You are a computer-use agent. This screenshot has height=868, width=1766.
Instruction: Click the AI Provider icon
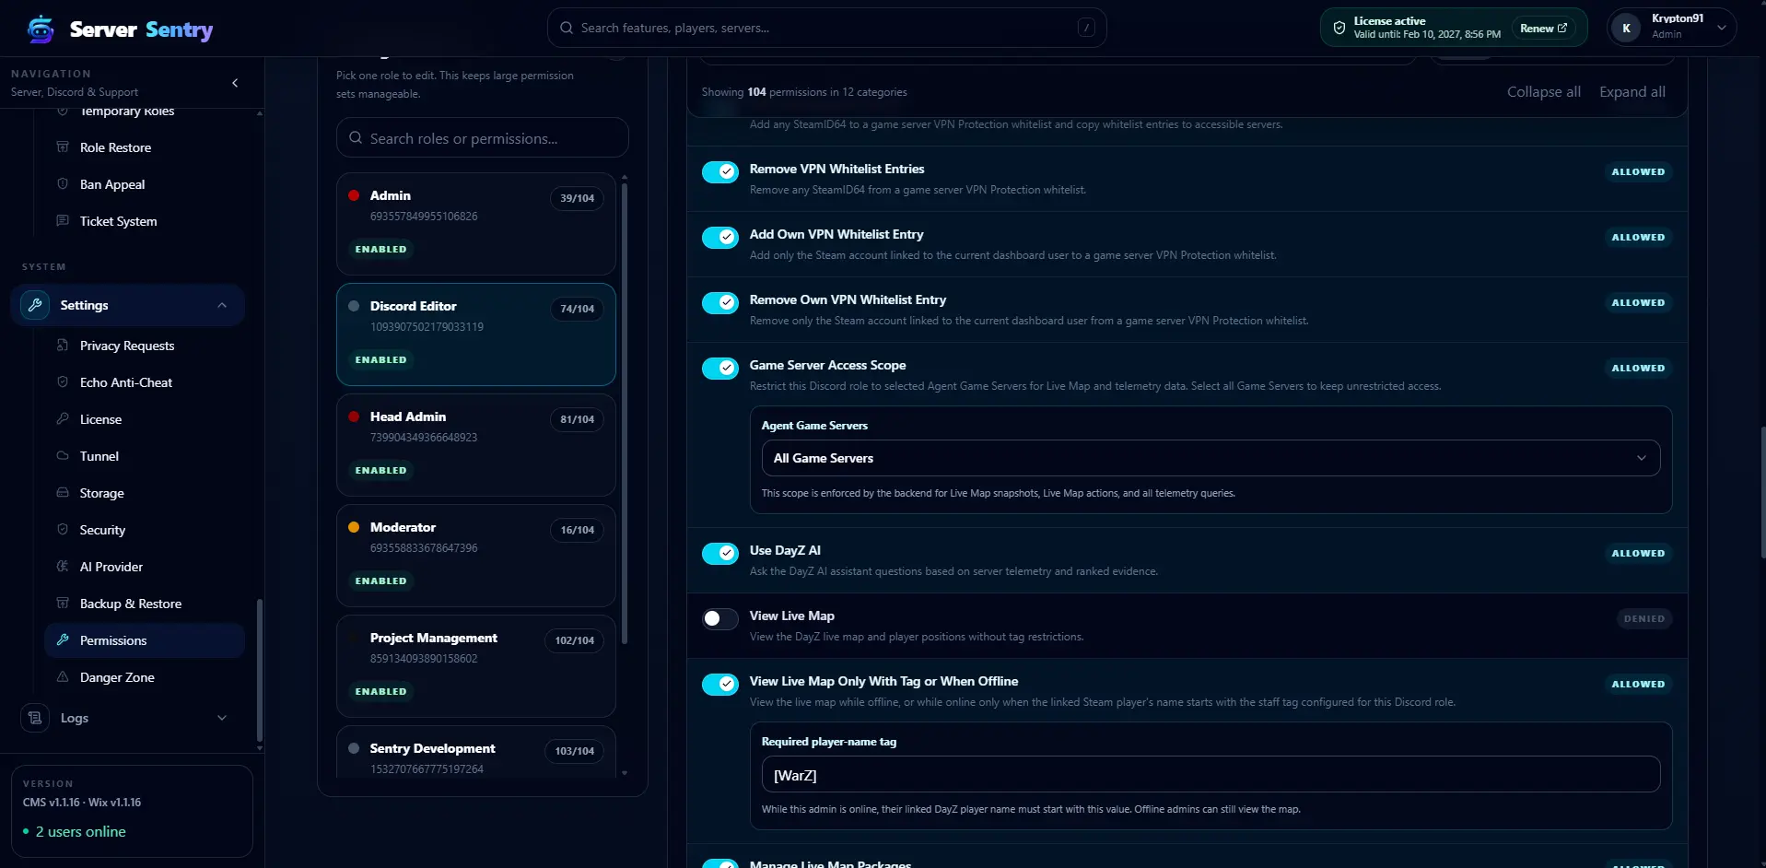coord(63,567)
